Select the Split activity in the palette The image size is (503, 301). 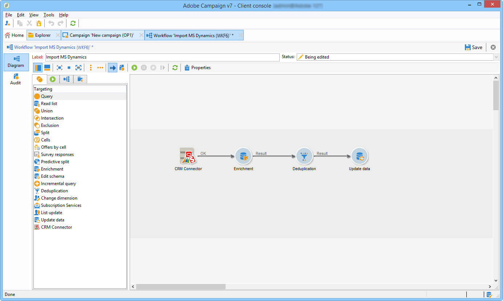click(x=80, y=133)
